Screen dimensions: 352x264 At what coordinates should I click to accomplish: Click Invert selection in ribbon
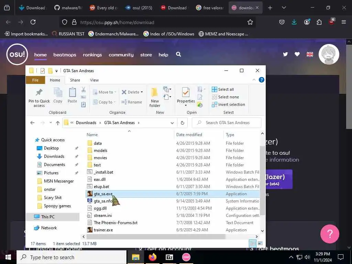pos(228,104)
